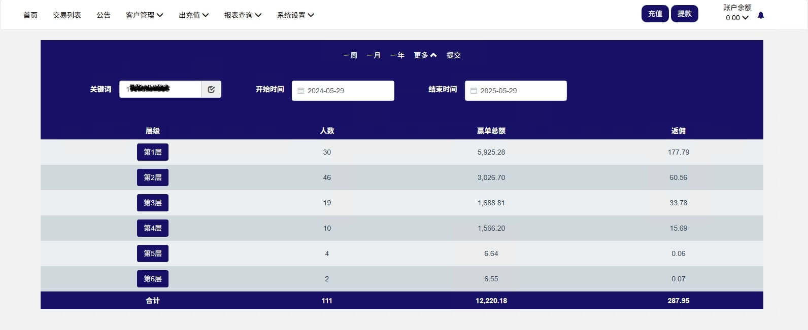Image resolution: width=808 pixels, height=330 pixels.
Task: Click the 提交 submit link
Action: click(454, 55)
